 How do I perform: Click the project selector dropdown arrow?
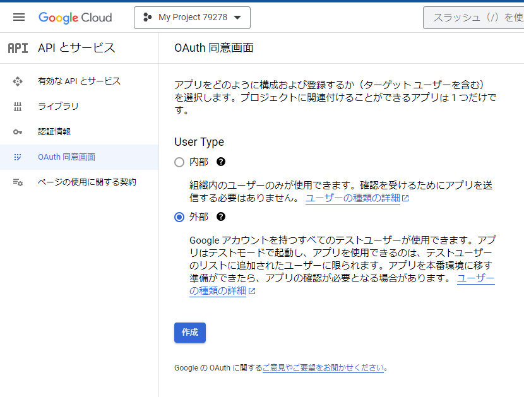237,18
